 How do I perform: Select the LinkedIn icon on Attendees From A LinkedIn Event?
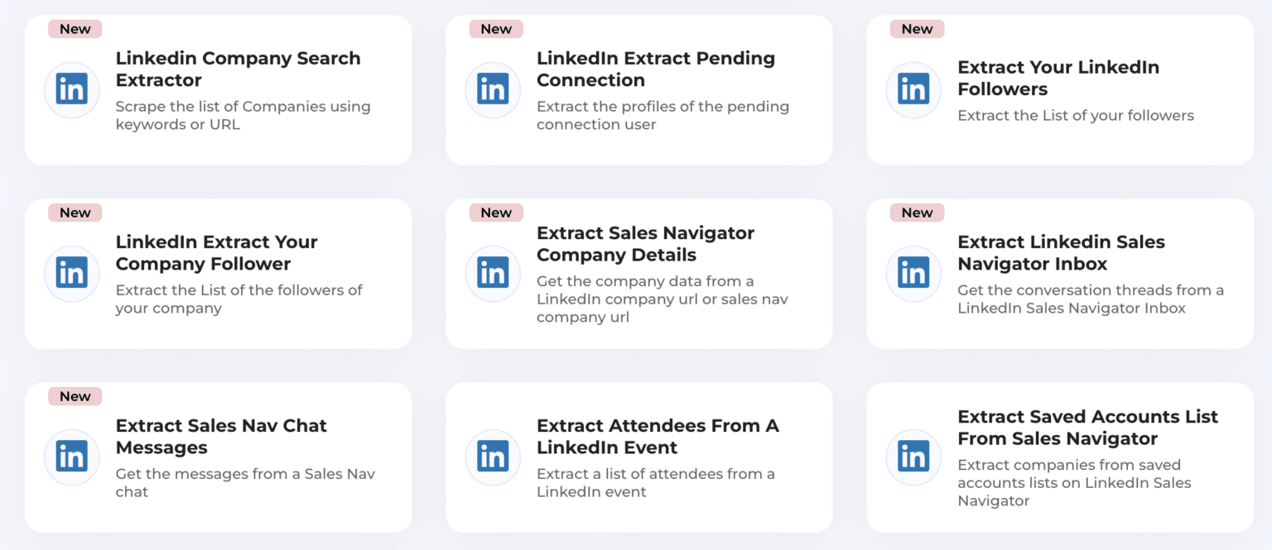(x=493, y=457)
